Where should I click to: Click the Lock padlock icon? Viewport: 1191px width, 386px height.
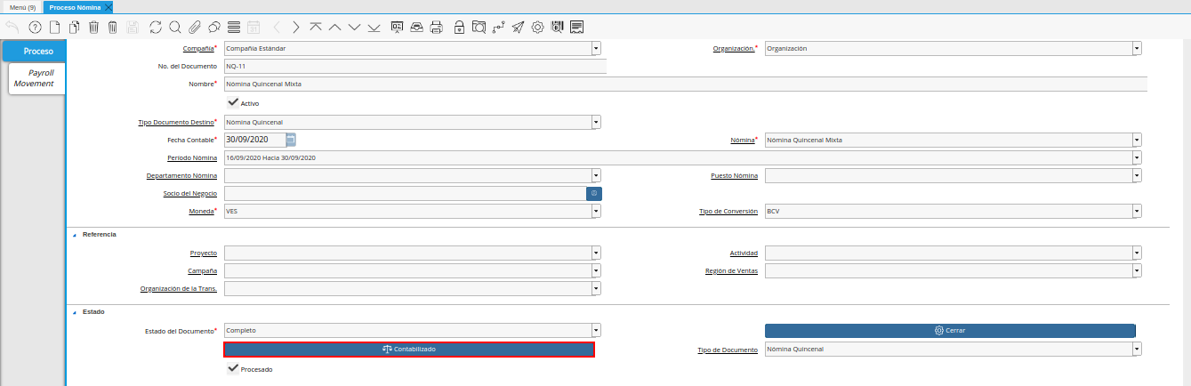(459, 27)
